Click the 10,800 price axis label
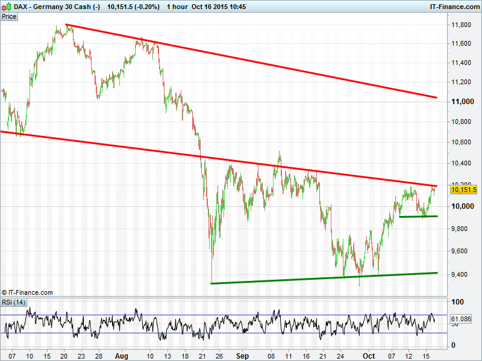Screen dimensions: 482x361 pyautogui.click(x=461, y=122)
